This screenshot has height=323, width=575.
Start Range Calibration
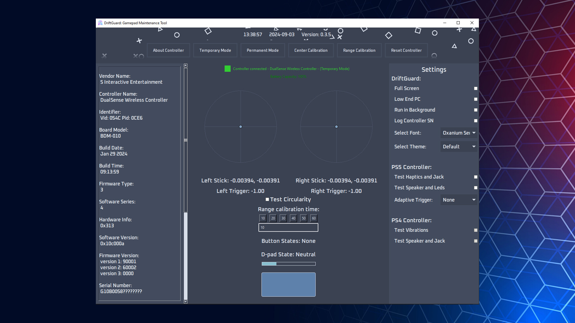click(x=359, y=50)
